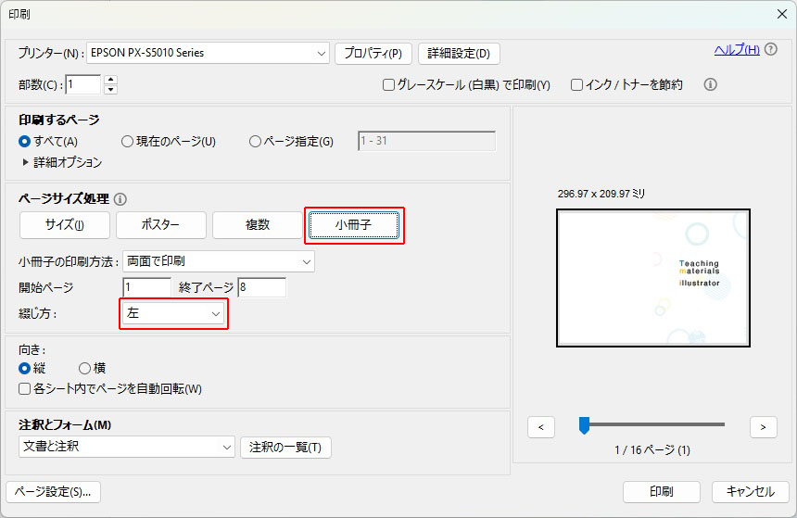Viewport: 797px width, 518px height.
Task: Click the help question mark icon
Action: [770, 49]
